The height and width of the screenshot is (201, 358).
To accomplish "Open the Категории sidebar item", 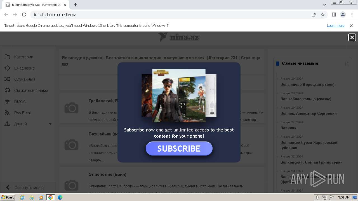I will coord(24,57).
